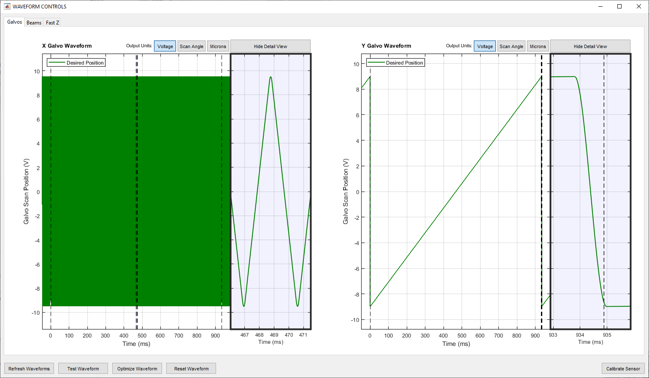Click the Y Galvo Desired Position legend
The width and height of the screenshot is (649, 378).
[x=396, y=63]
